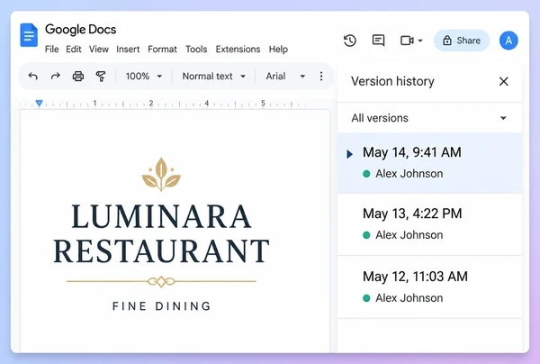
Task: Click Alex Johnson under May 12 version
Action: (x=409, y=298)
